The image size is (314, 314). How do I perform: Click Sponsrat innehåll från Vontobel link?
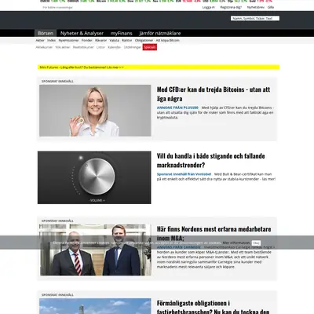click(184, 174)
